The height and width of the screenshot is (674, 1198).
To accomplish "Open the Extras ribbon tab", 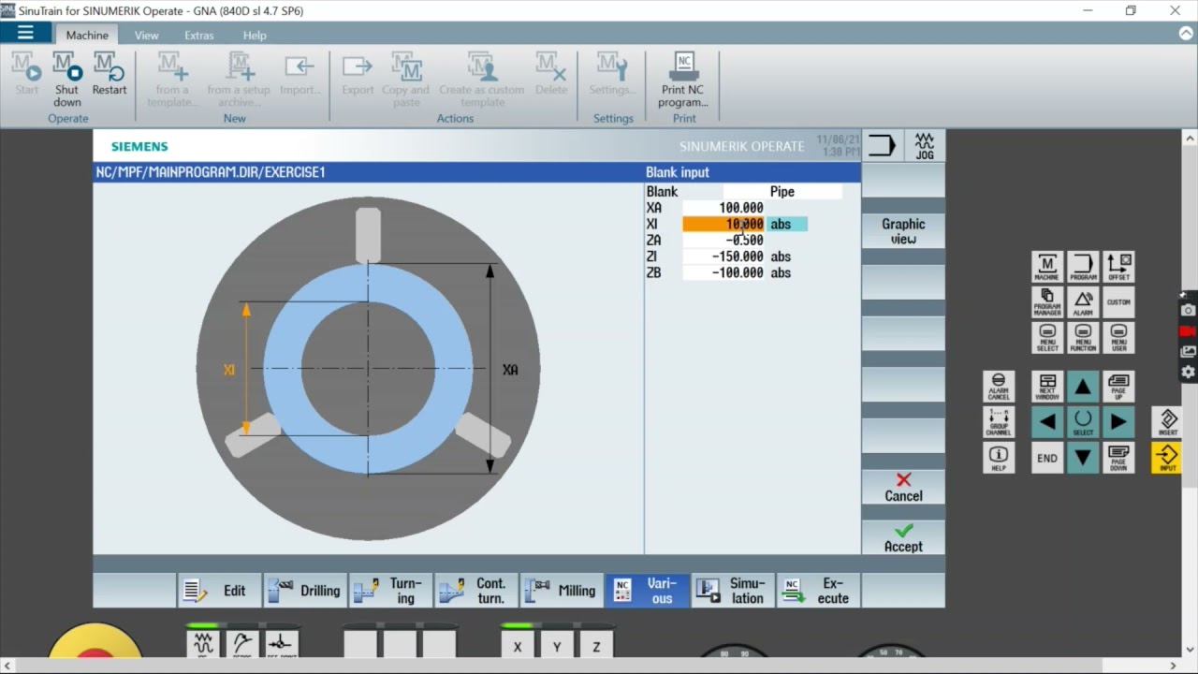I will tap(199, 35).
